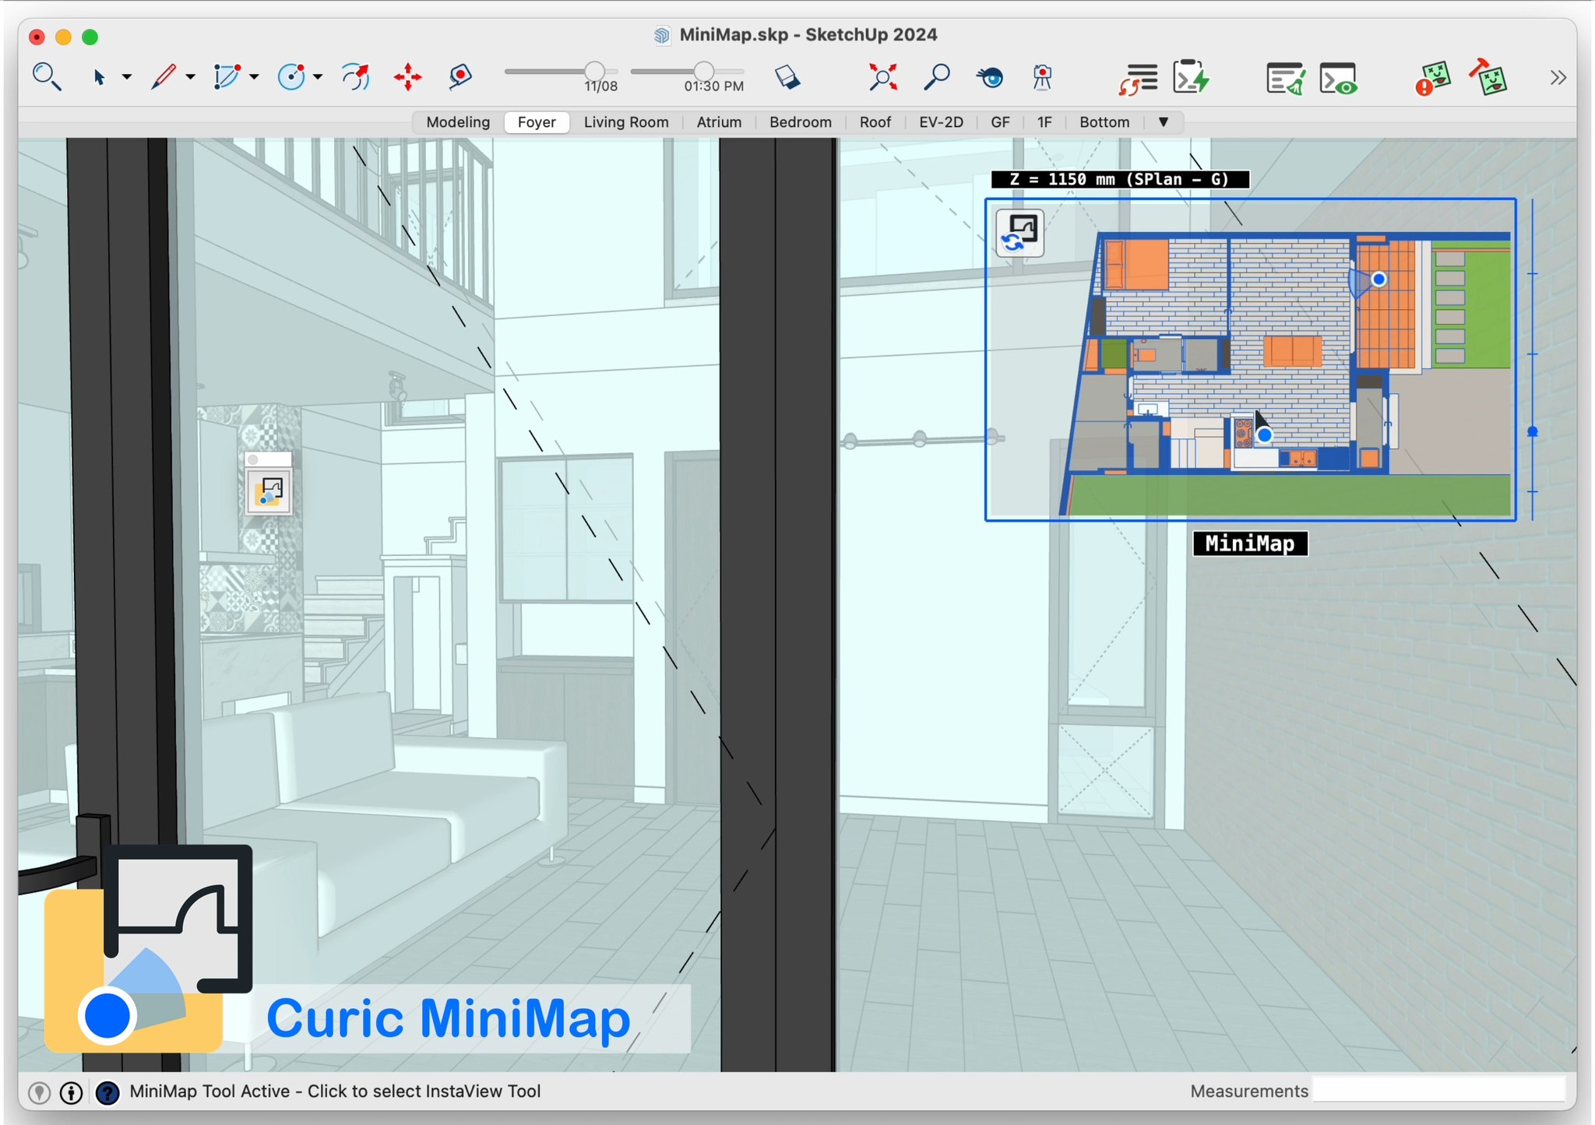1595x1125 pixels.
Task: Click the floating MiniMap icon on the wall
Action: pyautogui.click(x=269, y=491)
